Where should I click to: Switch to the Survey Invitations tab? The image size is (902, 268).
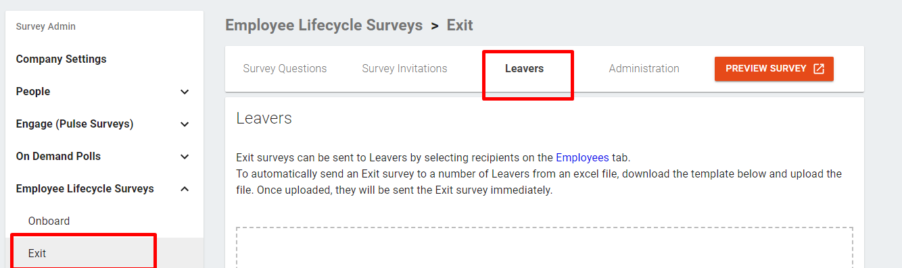[404, 69]
